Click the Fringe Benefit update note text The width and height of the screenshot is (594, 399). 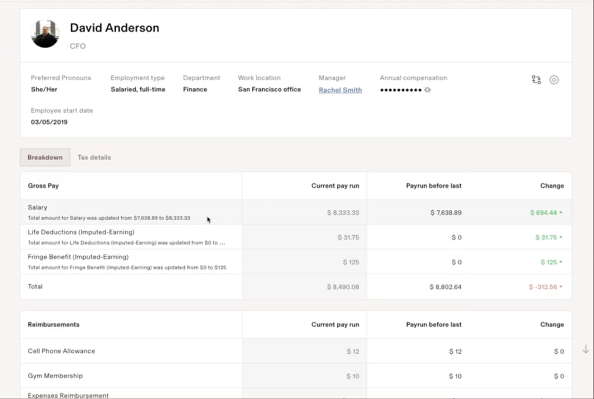pyautogui.click(x=127, y=267)
